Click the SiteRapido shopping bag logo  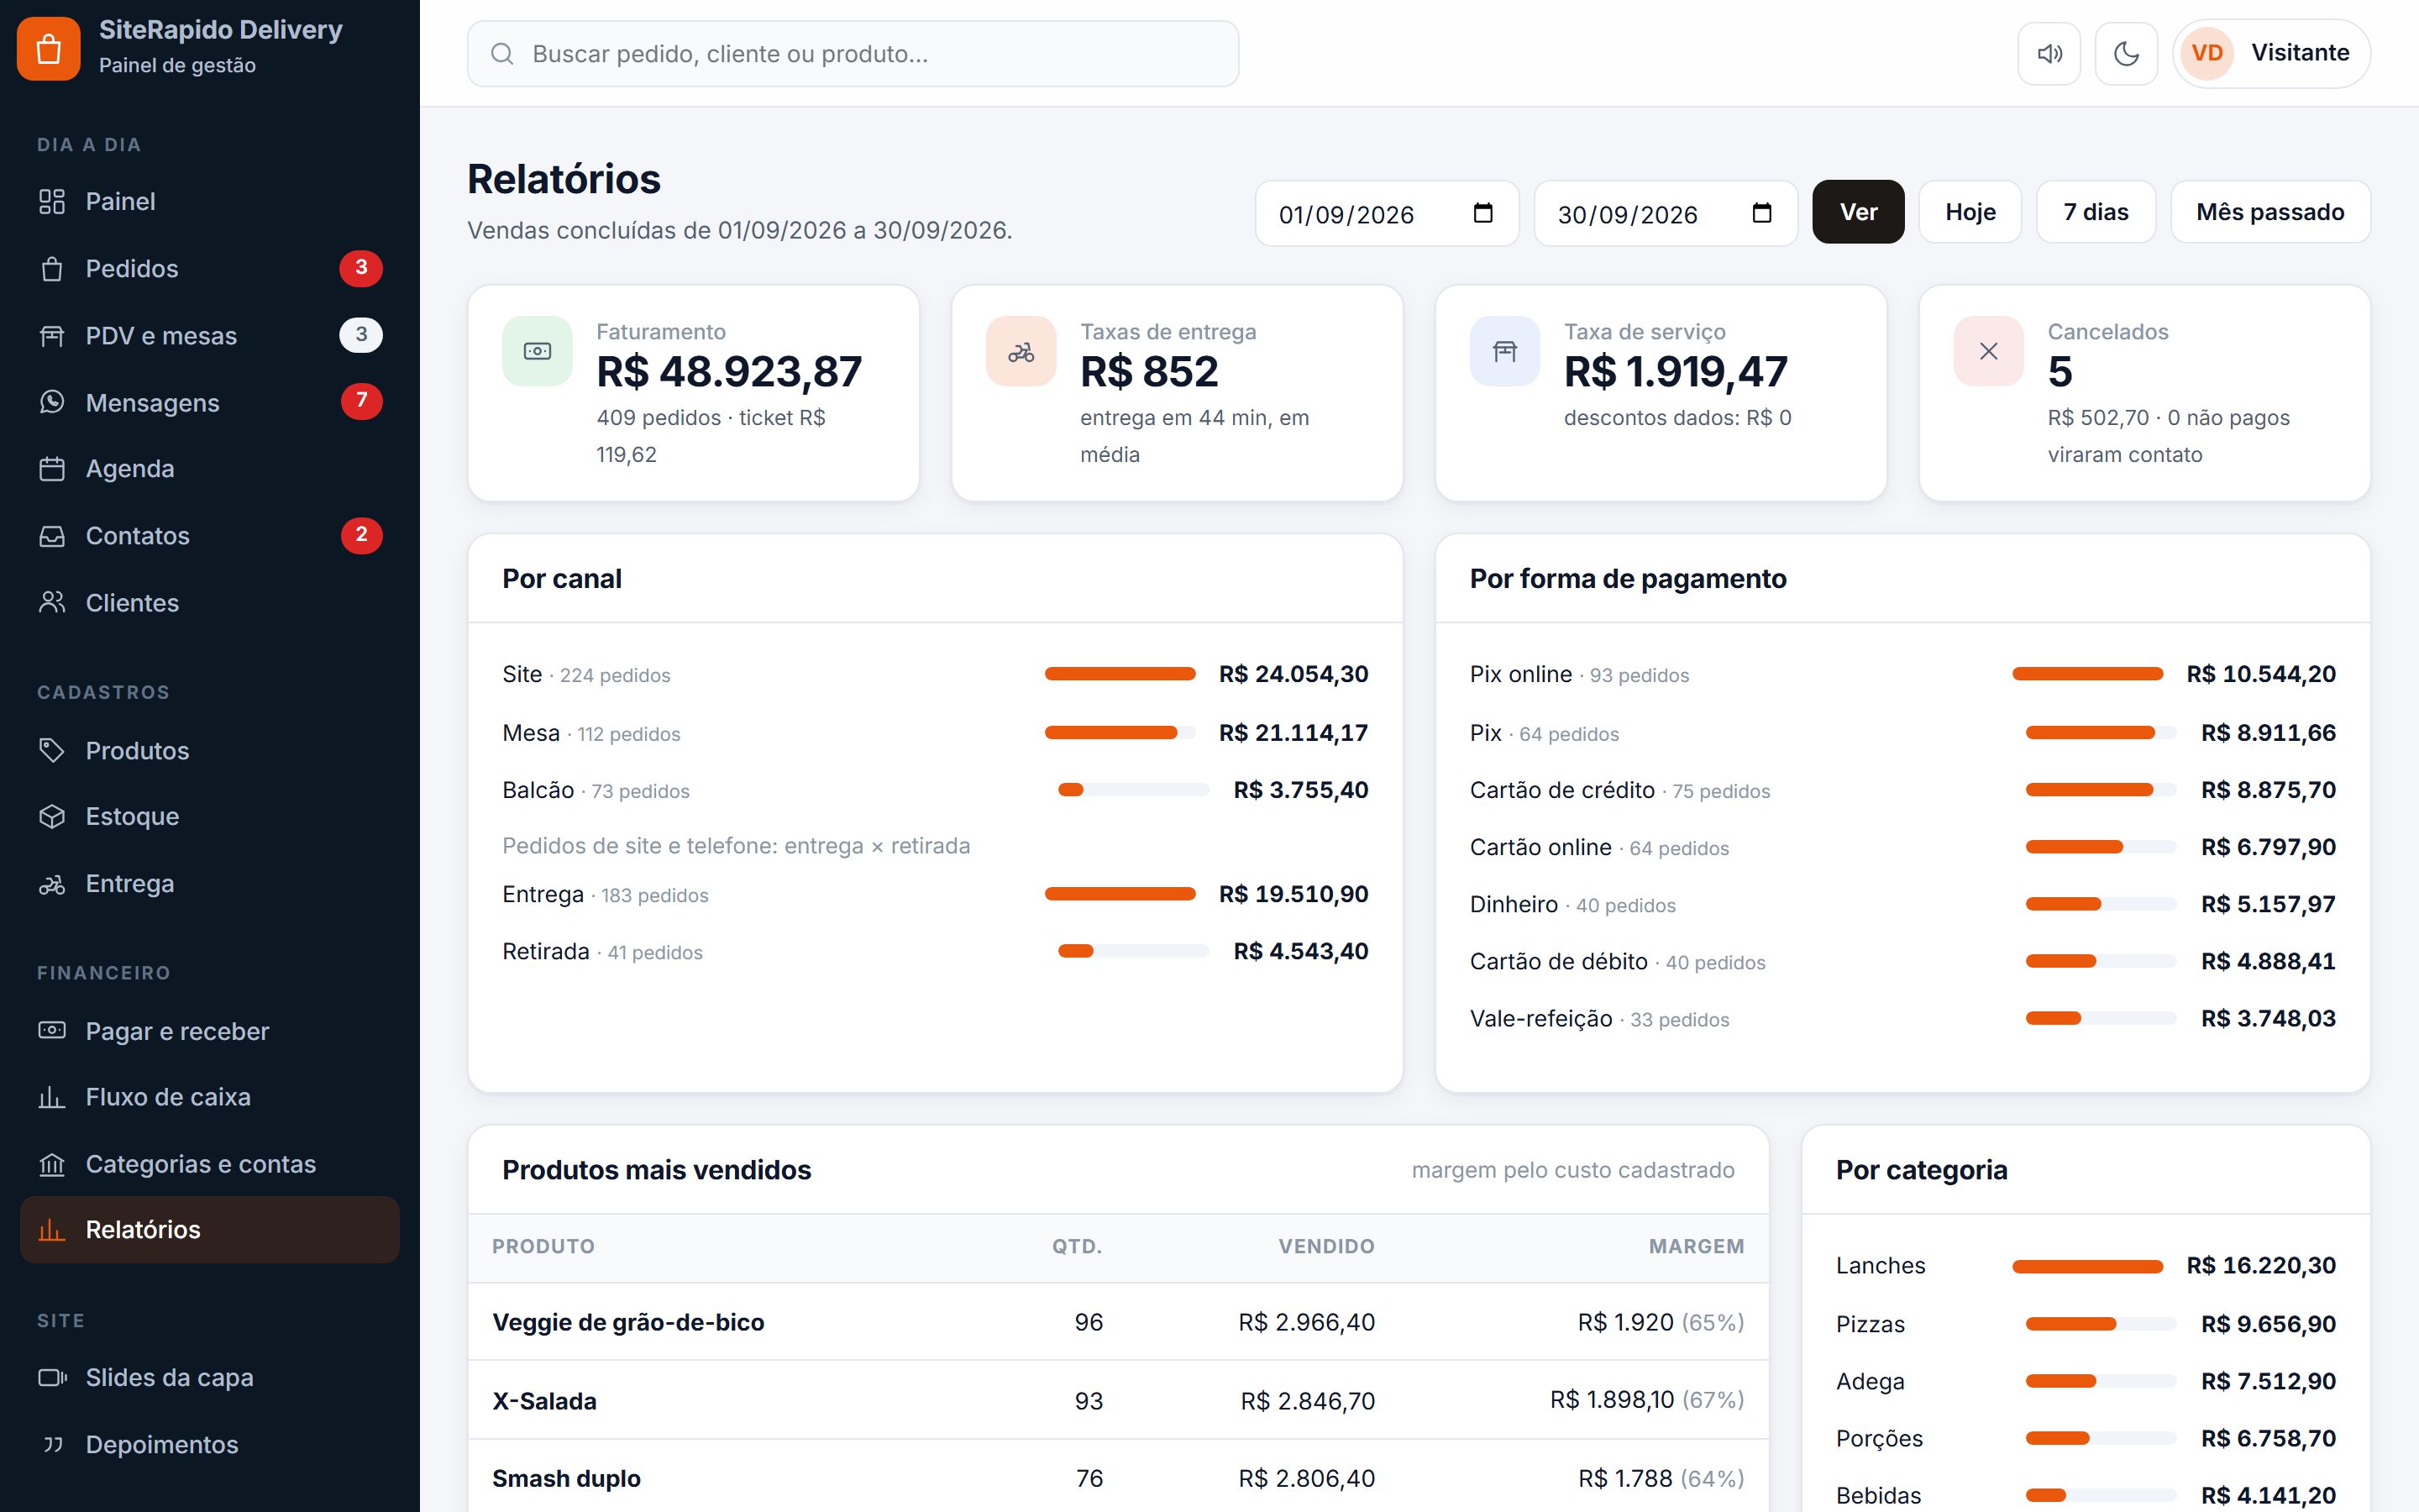coord(48,48)
